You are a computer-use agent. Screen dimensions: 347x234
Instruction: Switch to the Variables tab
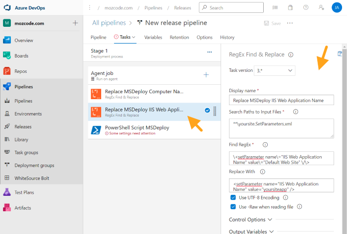click(153, 37)
